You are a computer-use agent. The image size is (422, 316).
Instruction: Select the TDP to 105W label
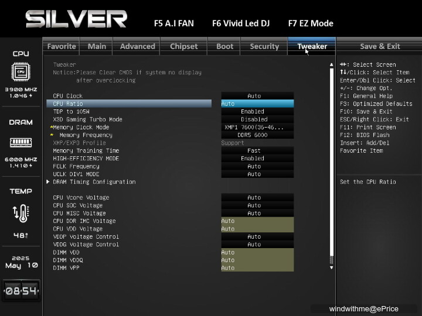coord(71,112)
